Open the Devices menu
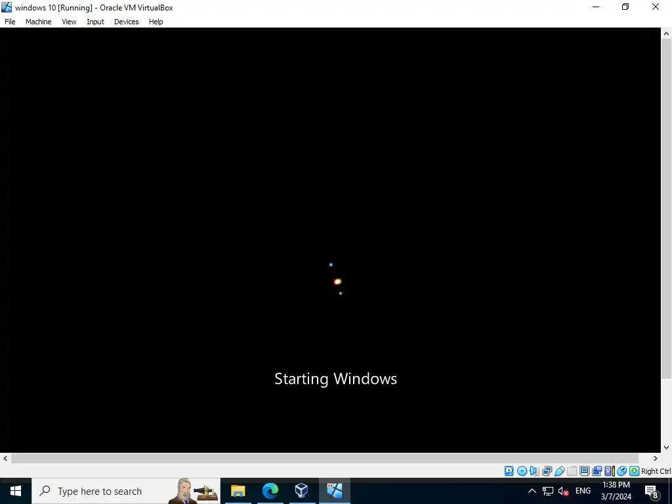 (126, 22)
